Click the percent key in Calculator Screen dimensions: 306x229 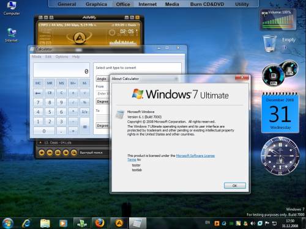[84, 103]
